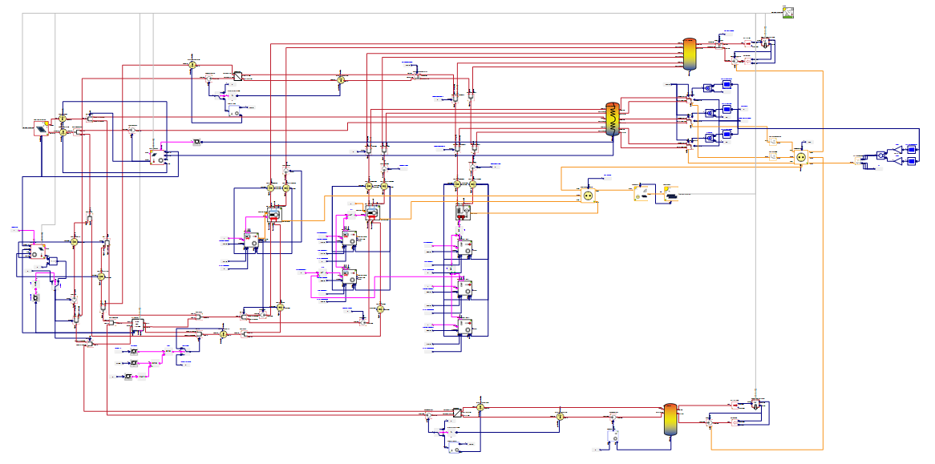This screenshot has height=464, width=935.
Task: Click the lower blue square at far right
Action: click(x=912, y=161)
